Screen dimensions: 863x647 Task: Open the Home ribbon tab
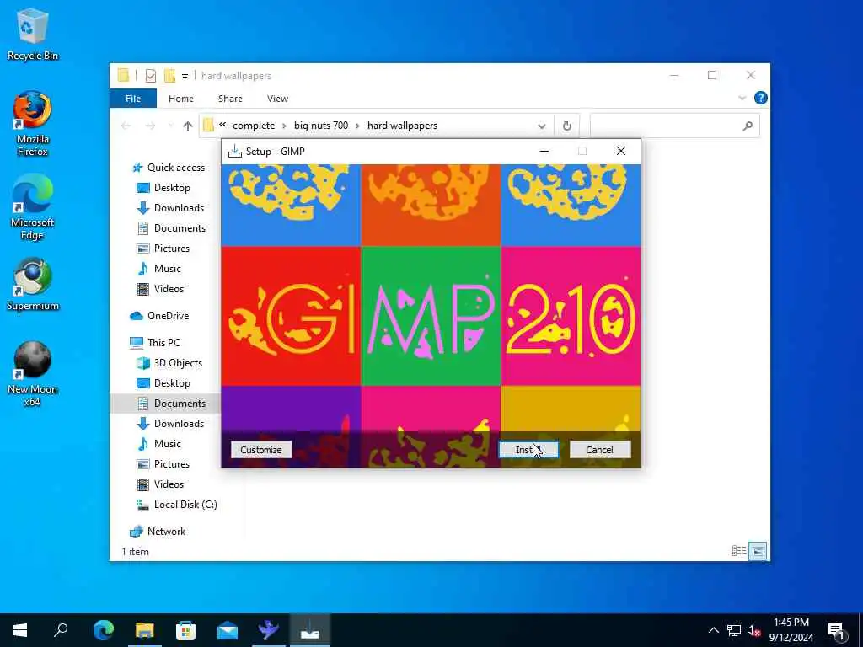181,99
